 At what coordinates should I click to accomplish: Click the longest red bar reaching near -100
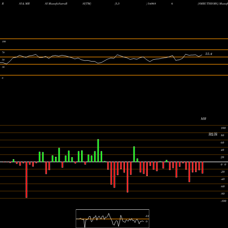tap(26, 180)
